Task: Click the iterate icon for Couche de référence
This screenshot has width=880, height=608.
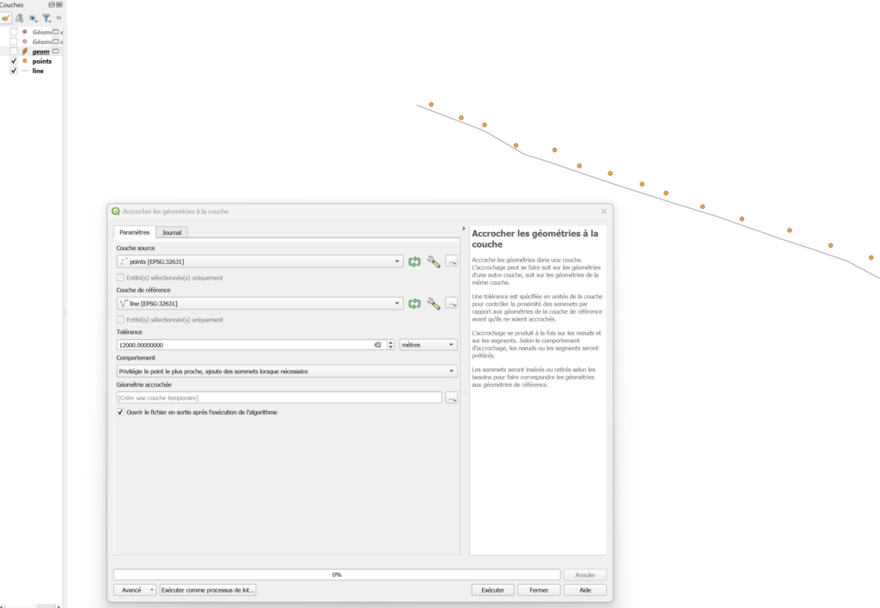Action: pos(414,304)
